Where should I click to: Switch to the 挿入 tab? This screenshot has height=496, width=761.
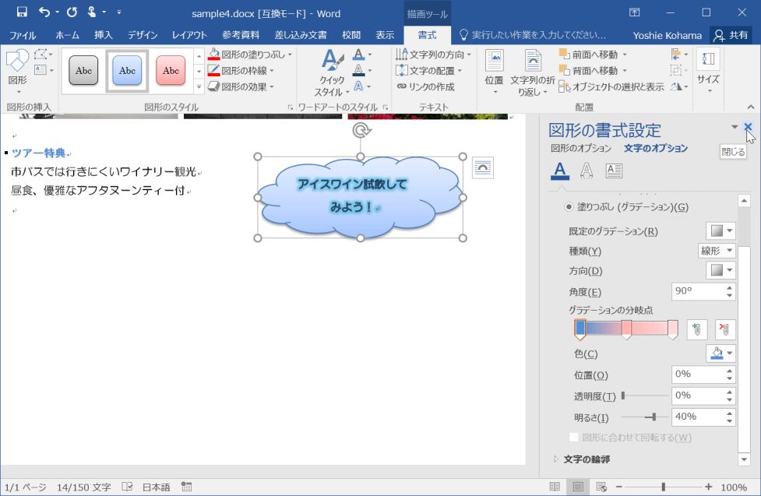[104, 35]
